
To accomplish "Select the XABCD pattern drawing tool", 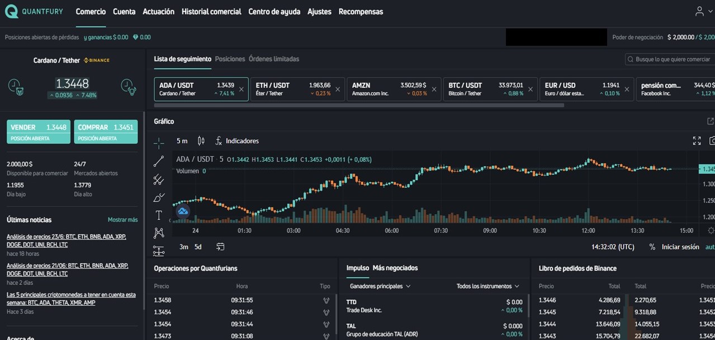I will (159, 232).
